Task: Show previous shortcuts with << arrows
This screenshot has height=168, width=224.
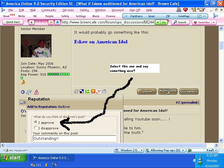Action: [126, 16]
